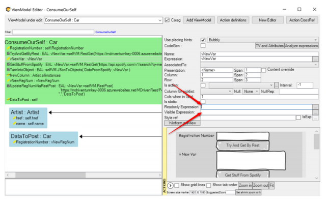Click the Presentation <Name> field

[x=216, y=70]
